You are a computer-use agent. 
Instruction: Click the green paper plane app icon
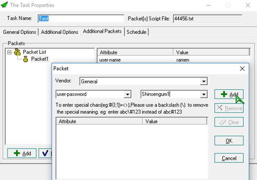(4, 5)
